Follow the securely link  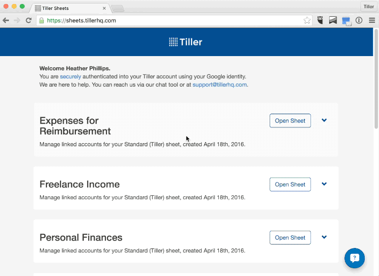point(70,76)
